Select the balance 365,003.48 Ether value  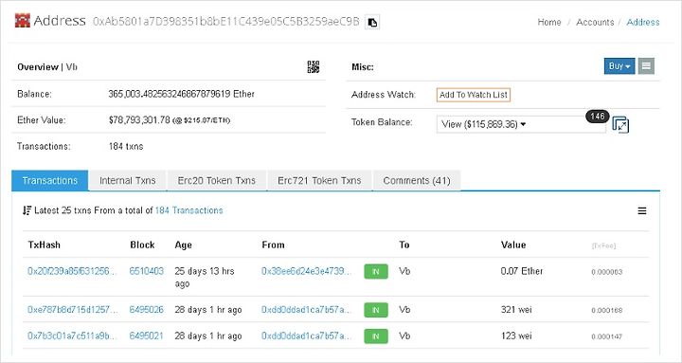(x=181, y=94)
